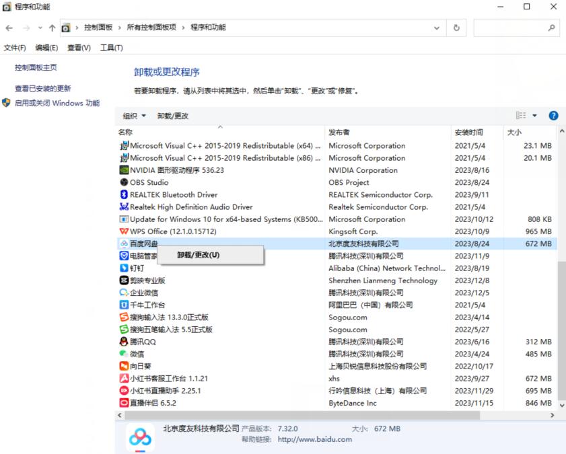This screenshot has width=566, height=454.
Task: Expand the view options dropdown arrow
Action: 534,116
